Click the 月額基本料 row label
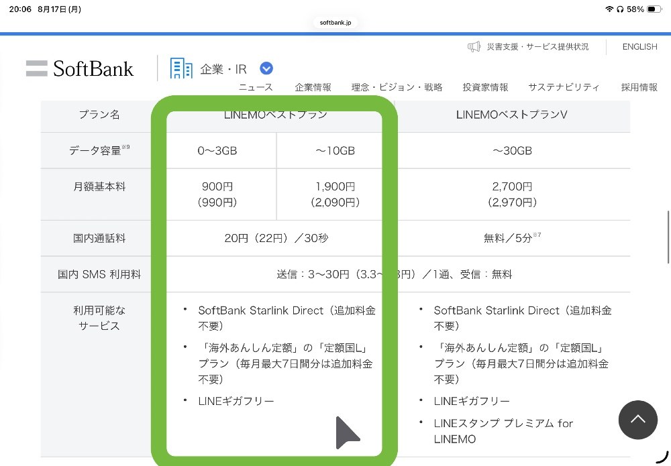The image size is (671, 466). click(99, 187)
